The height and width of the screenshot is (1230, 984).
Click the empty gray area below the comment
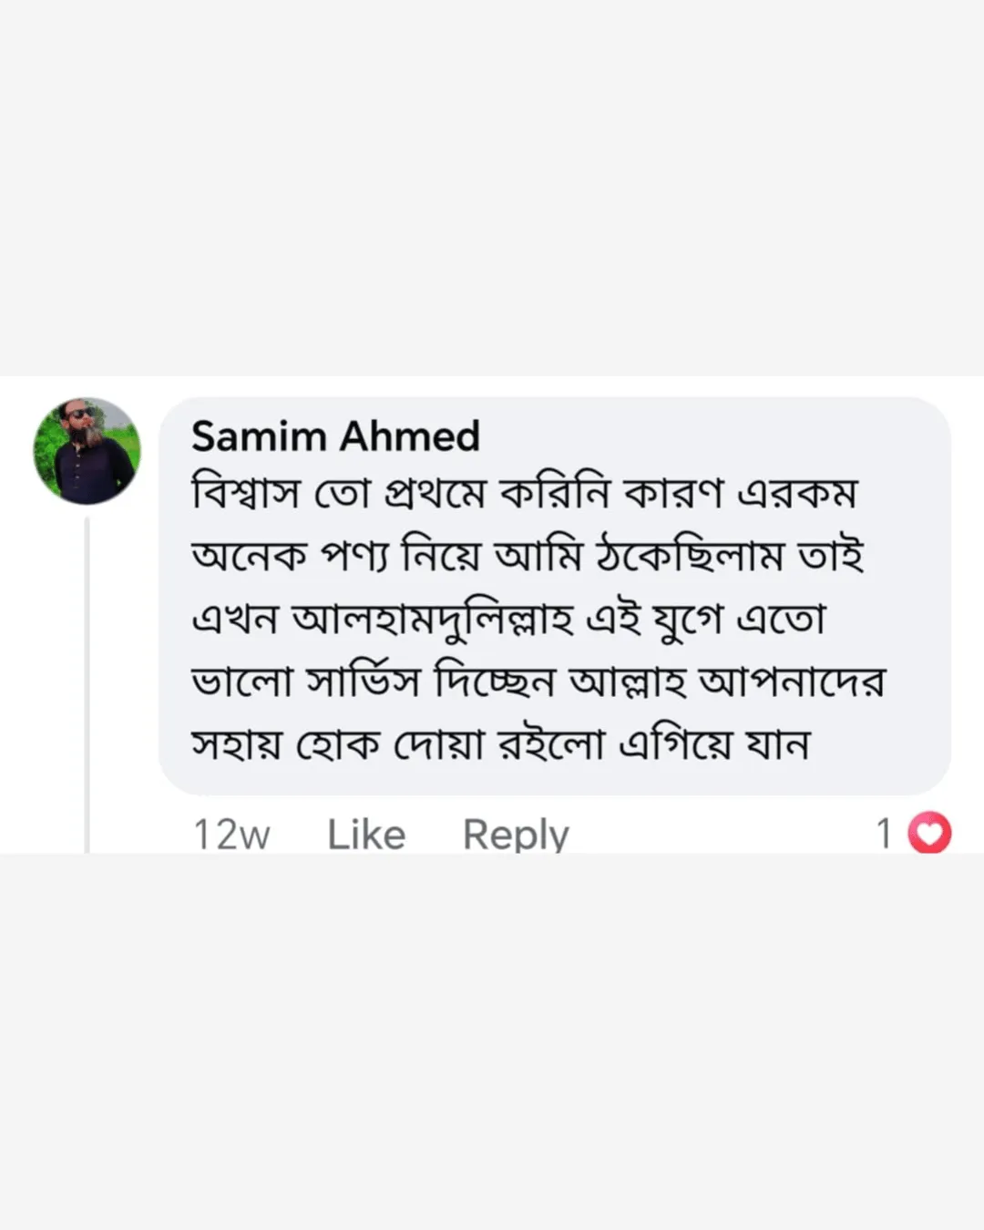click(x=492, y=1039)
